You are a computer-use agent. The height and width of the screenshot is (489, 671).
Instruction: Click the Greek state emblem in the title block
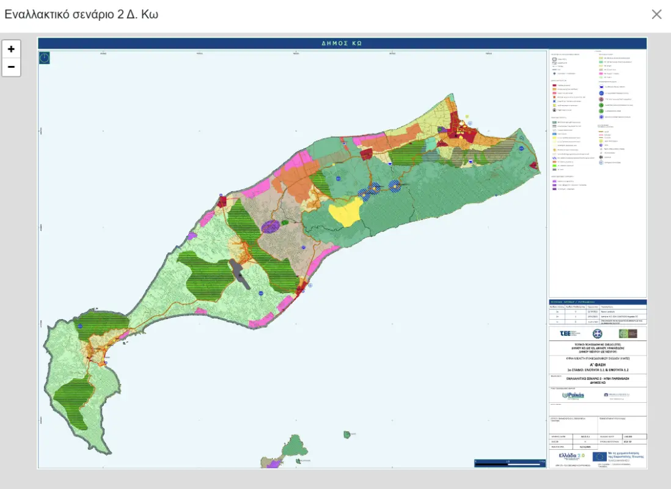[x=598, y=334]
